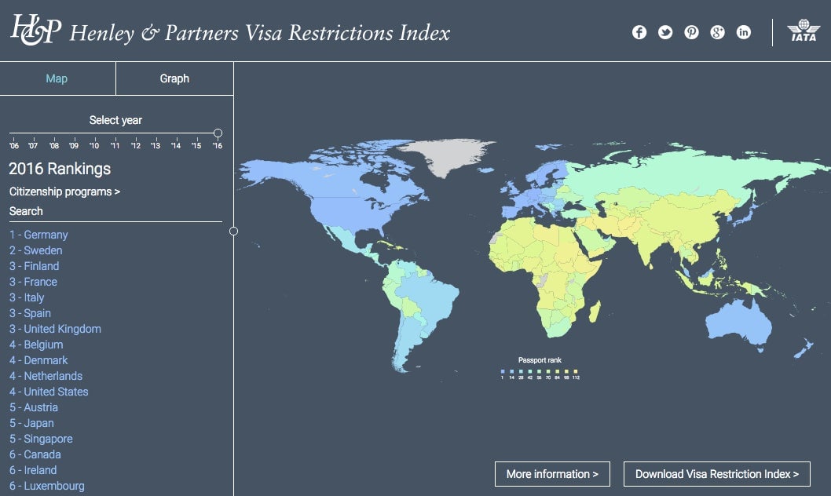Select year '12 on the timeline

[136, 145]
